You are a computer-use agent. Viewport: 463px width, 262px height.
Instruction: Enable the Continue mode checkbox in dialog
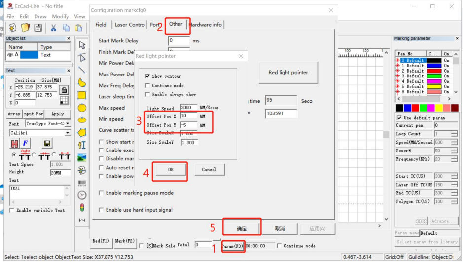(x=147, y=85)
